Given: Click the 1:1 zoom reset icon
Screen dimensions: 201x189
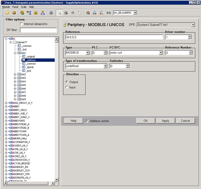Looking at the screenshot, I should pos(108,13).
